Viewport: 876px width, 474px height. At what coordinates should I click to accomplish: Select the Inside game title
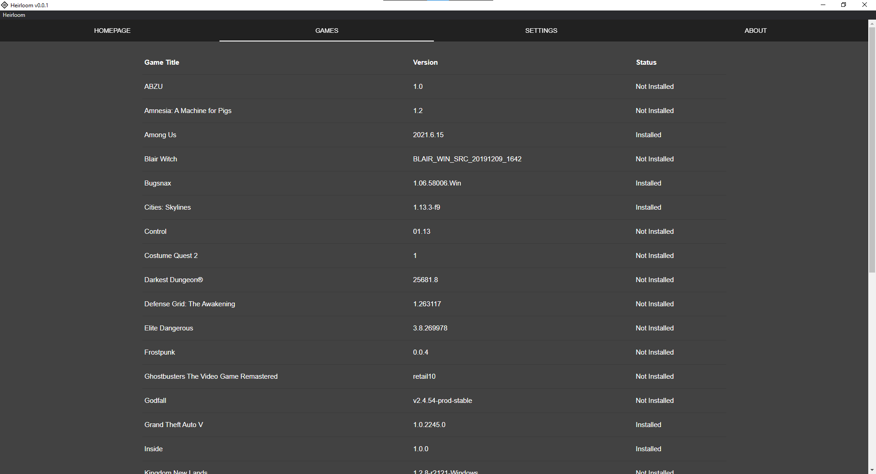tap(153, 449)
